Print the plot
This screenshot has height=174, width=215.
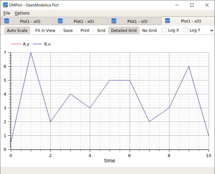coord(85,30)
